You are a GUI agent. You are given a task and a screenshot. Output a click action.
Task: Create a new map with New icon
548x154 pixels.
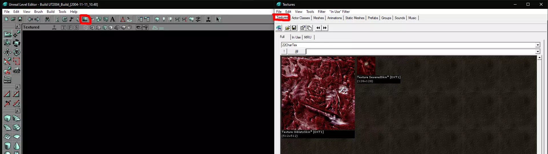point(6,19)
